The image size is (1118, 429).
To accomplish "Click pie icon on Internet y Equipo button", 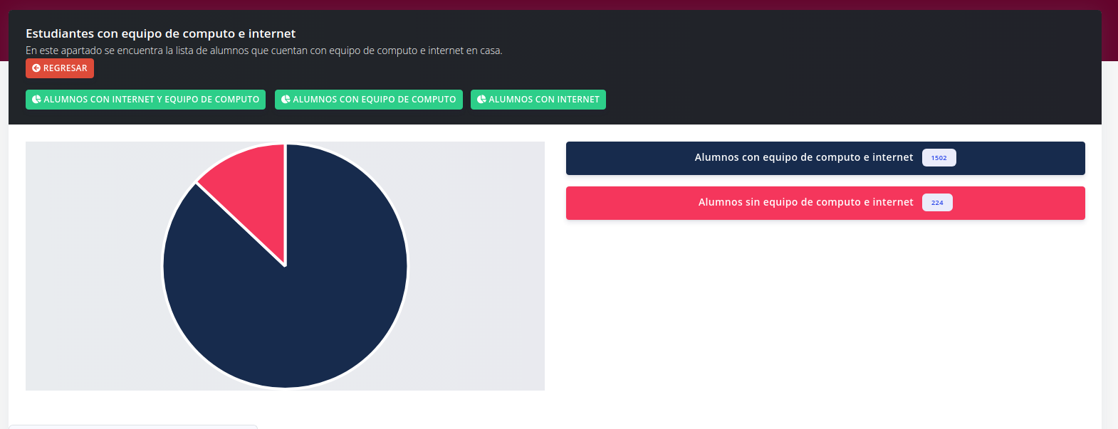I will pos(36,100).
